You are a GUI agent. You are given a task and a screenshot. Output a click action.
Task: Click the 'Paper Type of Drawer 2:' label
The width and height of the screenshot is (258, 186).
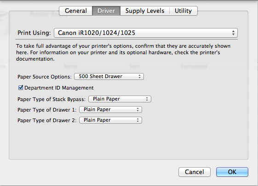47,120
